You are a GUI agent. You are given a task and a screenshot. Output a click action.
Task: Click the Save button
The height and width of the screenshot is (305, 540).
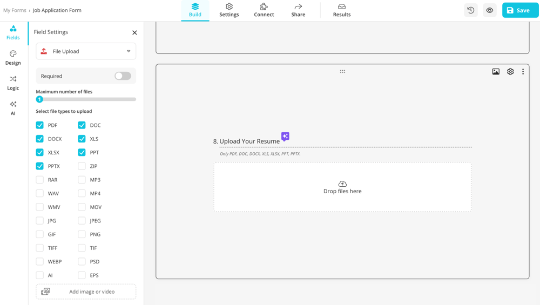point(520,10)
